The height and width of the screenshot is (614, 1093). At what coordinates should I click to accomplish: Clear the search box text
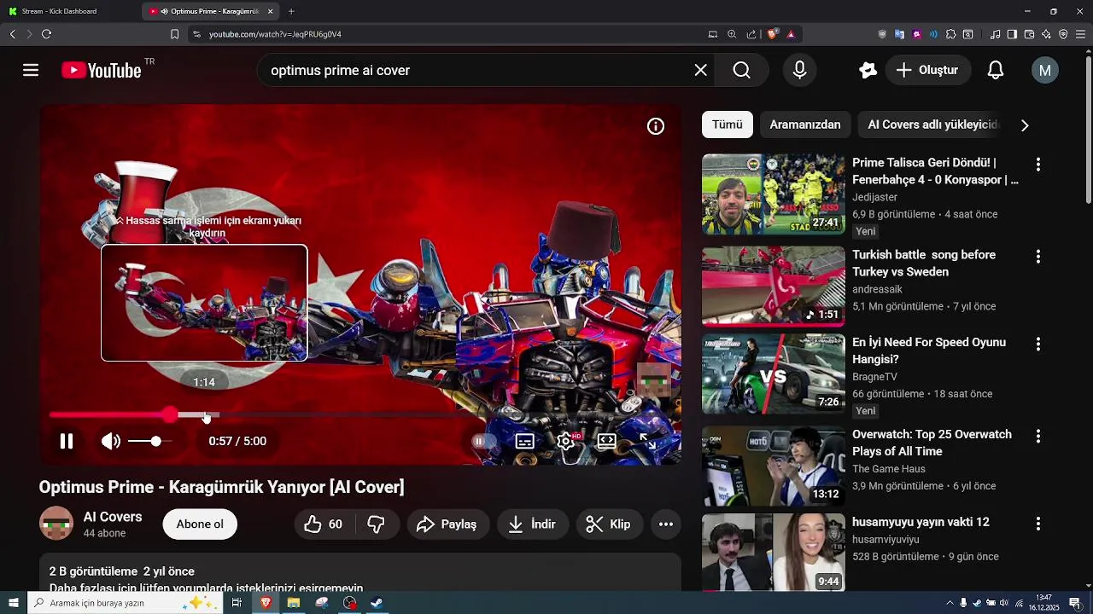[700, 70]
